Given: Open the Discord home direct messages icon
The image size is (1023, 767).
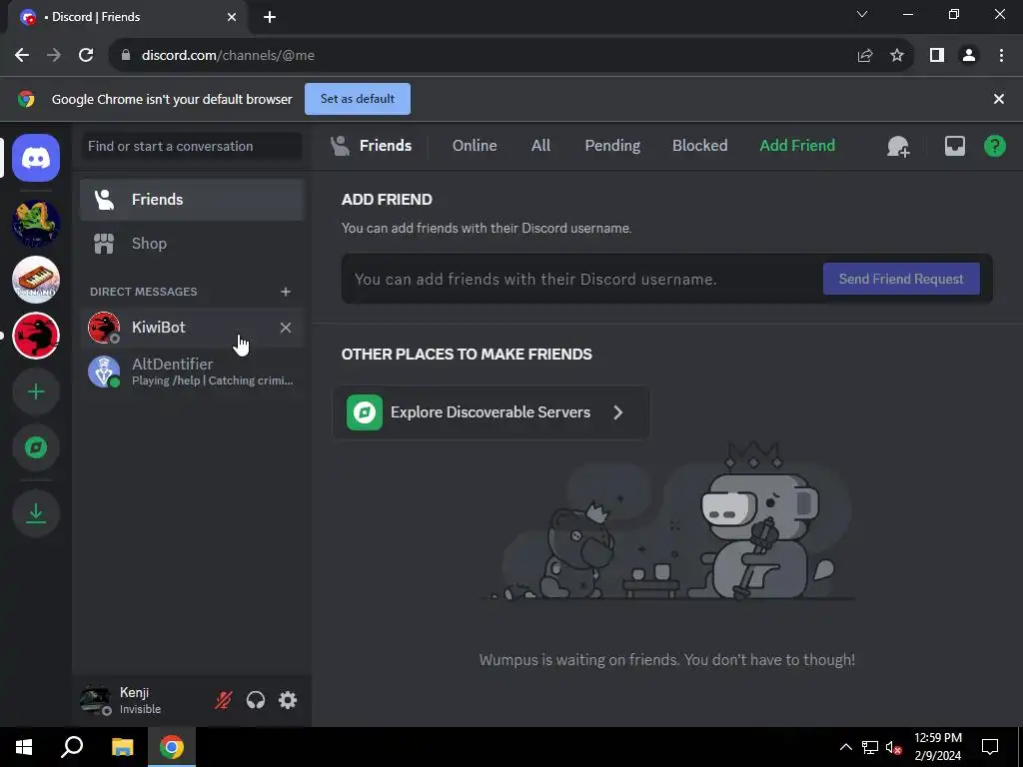Looking at the screenshot, I should click(x=36, y=158).
